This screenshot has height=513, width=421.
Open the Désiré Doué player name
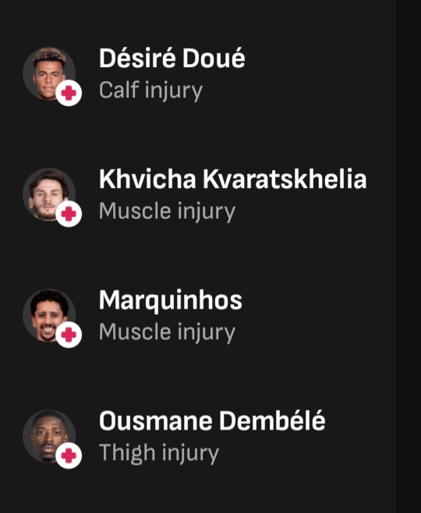(x=172, y=58)
